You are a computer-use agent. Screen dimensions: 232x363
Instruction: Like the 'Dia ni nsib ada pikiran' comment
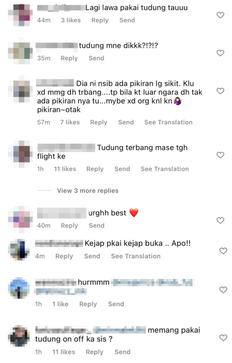(x=220, y=91)
